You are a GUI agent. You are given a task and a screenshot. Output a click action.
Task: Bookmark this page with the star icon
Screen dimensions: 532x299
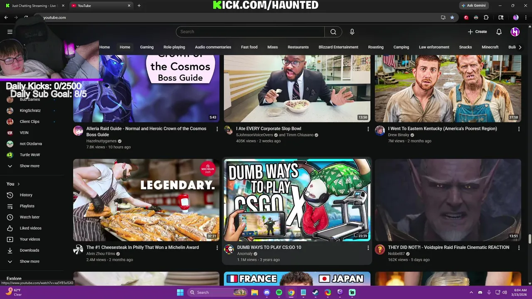point(452,17)
